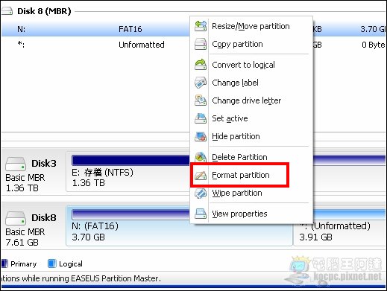This screenshot has width=387, height=291.
Task: Click the Disk8 drive icon in disk map
Action: [x=16, y=218]
